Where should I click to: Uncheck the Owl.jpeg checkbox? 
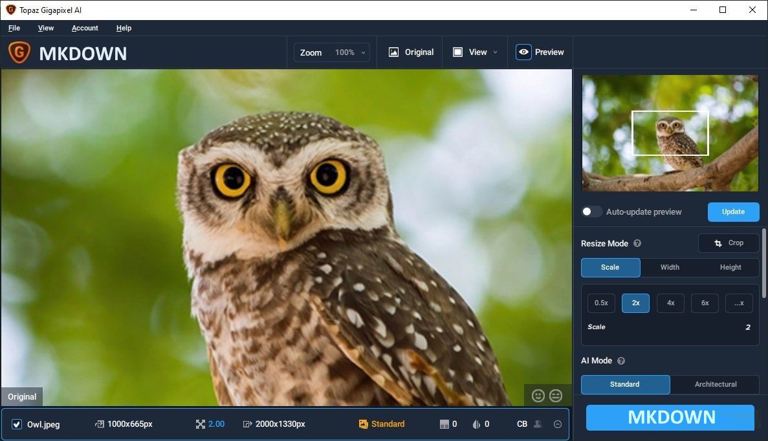pyautogui.click(x=17, y=424)
